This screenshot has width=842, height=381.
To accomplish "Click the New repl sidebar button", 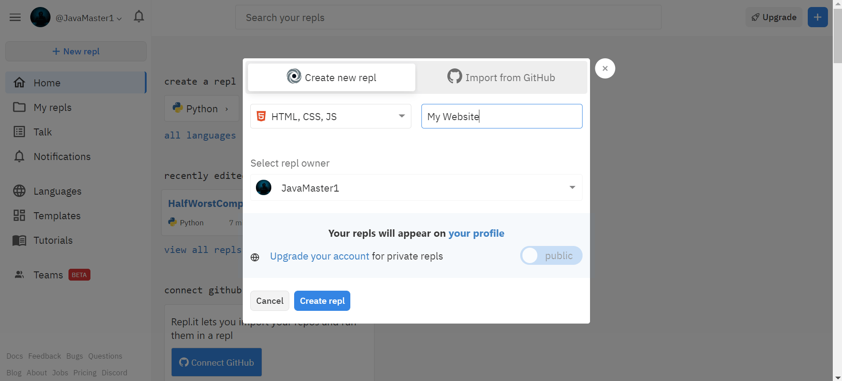I will (76, 51).
